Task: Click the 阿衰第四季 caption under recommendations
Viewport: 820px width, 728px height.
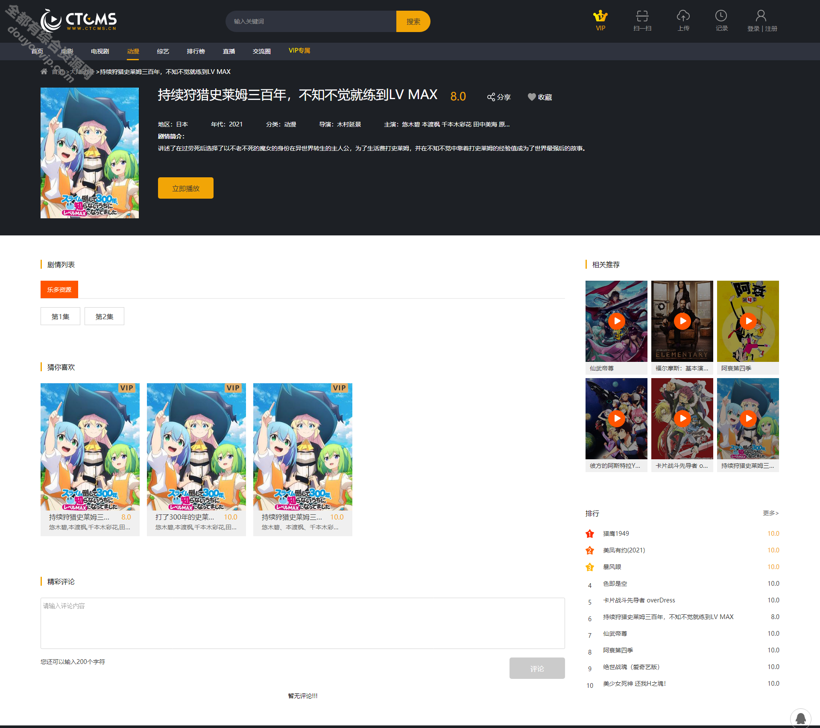Action: coord(736,368)
